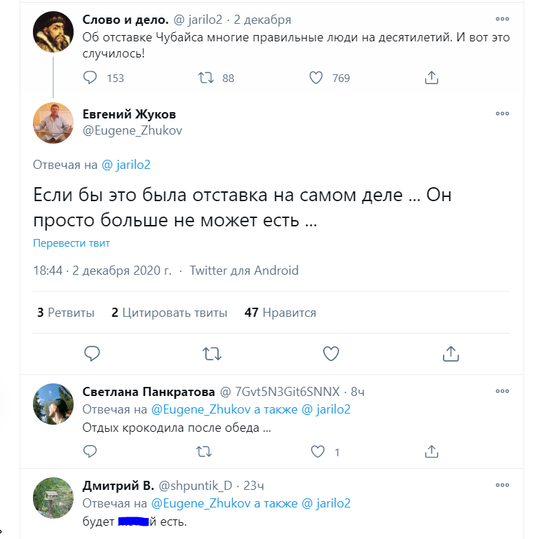The height and width of the screenshot is (539, 541).
Task: Retweet Евгений Жуков's main tweet
Action: pyautogui.click(x=212, y=353)
